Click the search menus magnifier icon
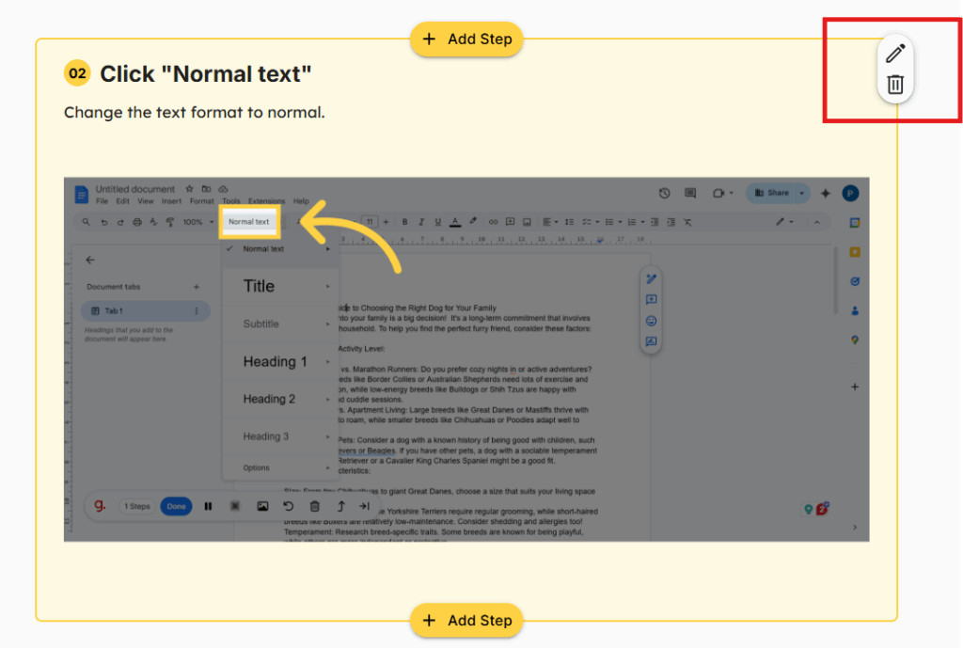The image size is (963, 648). point(86,222)
